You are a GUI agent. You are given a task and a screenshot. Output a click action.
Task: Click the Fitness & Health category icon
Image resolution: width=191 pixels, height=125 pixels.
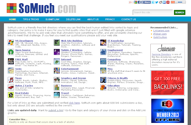(103, 80)
